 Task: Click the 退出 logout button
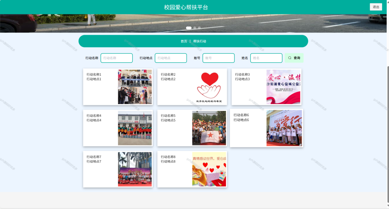pos(376,7)
